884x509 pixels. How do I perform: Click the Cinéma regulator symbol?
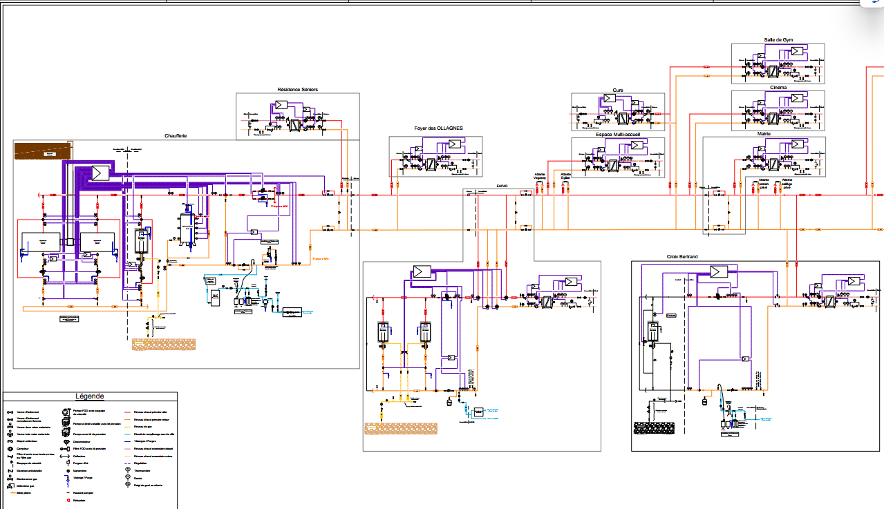(798, 99)
